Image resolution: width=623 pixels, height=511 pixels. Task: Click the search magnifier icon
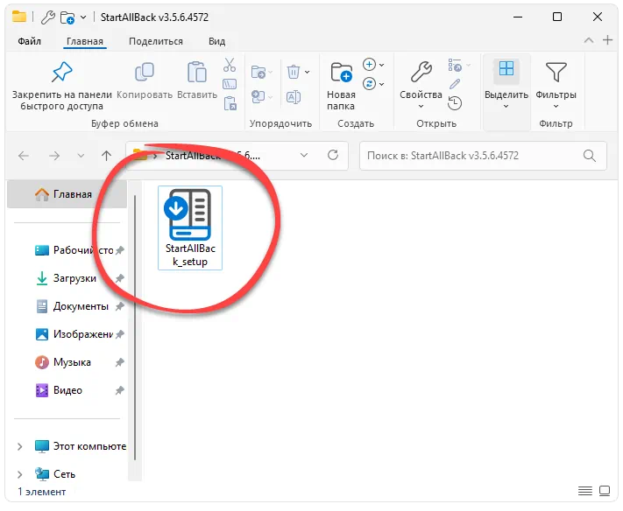tap(589, 156)
